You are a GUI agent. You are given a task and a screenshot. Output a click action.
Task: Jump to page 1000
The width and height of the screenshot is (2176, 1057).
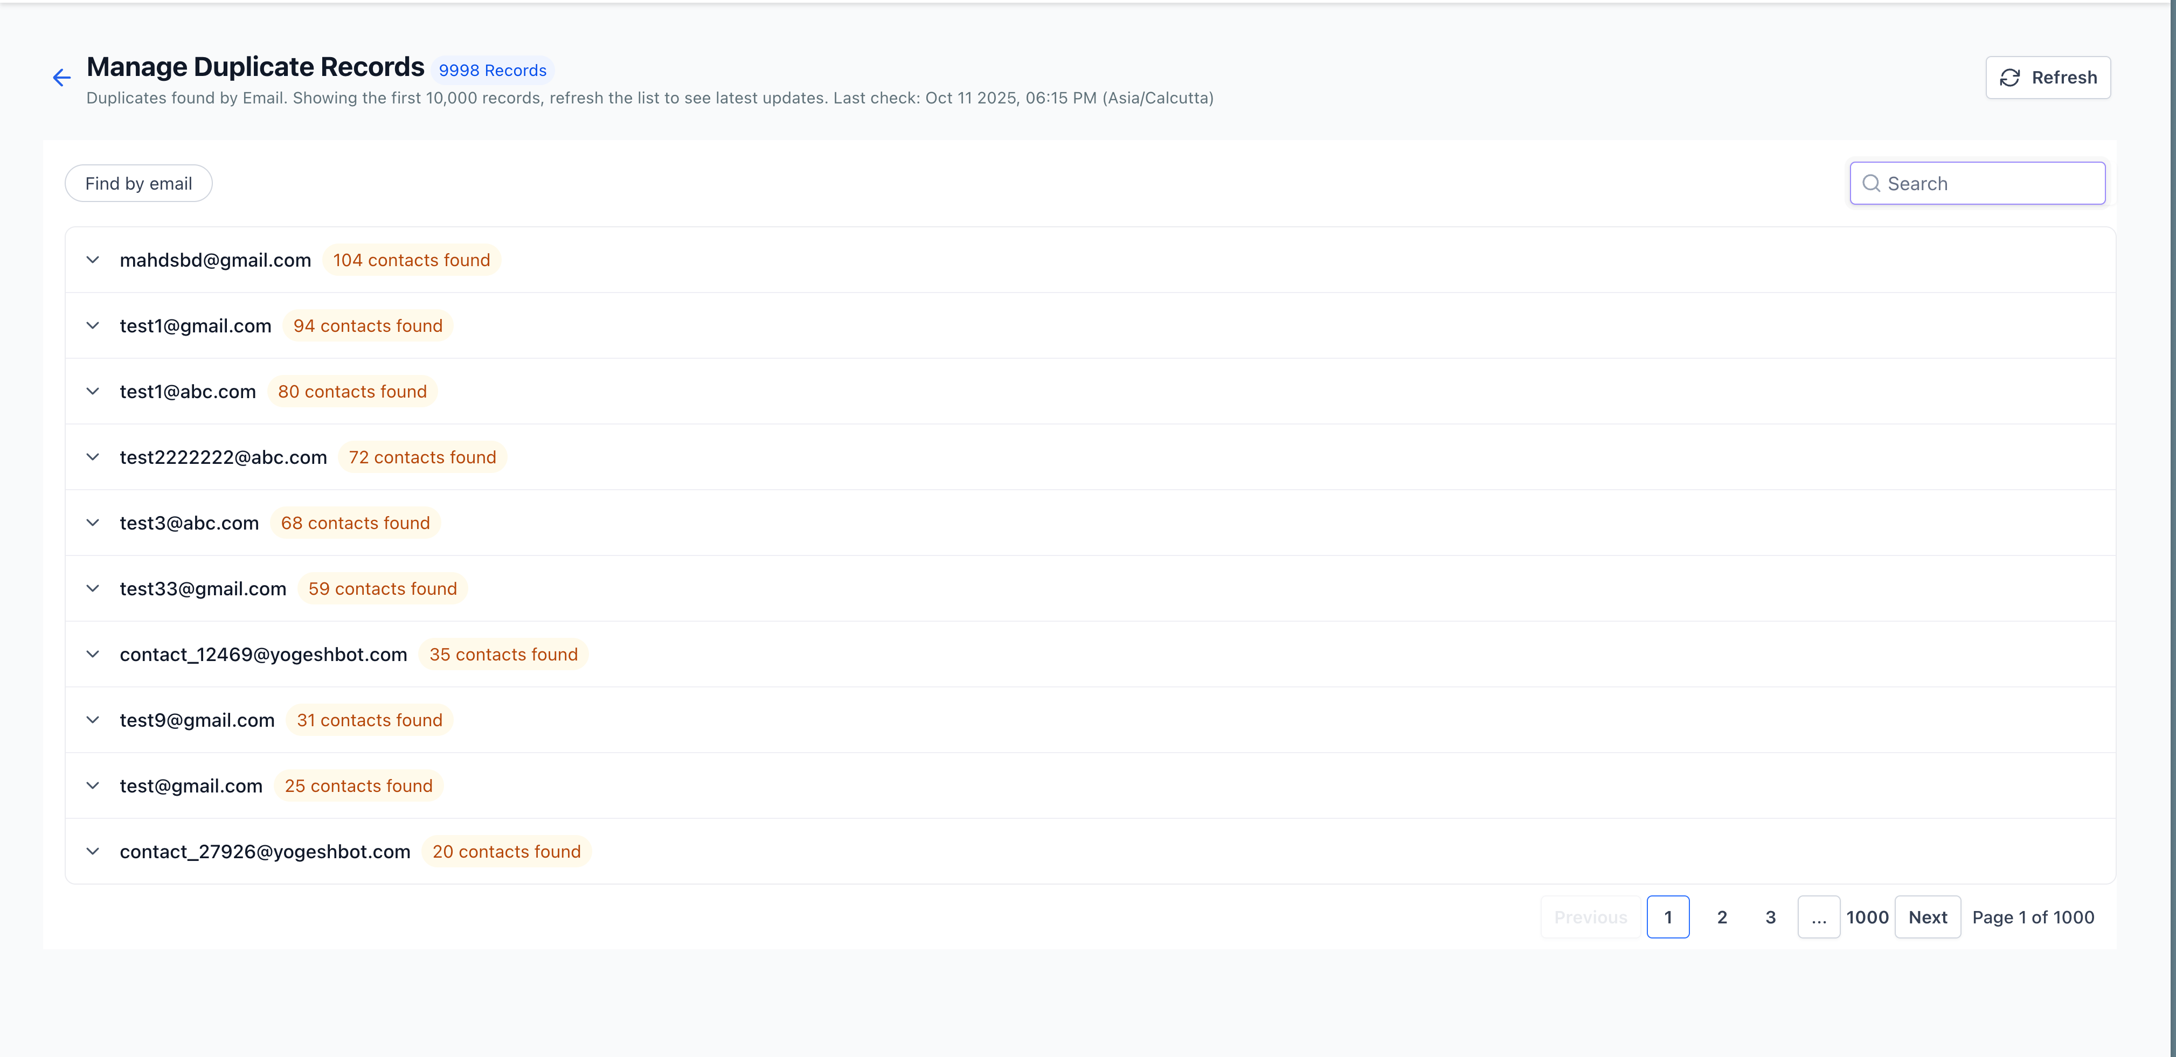pyautogui.click(x=1867, y=917)
